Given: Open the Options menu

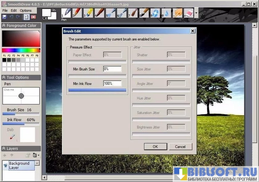Looking at the screenshot, I should tap(26, 11).
